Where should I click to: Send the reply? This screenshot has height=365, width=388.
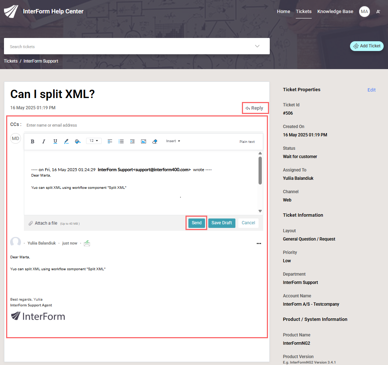pos(197,223)
